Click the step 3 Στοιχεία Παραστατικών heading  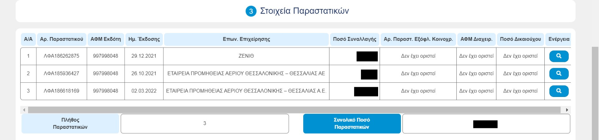[297, 11]
